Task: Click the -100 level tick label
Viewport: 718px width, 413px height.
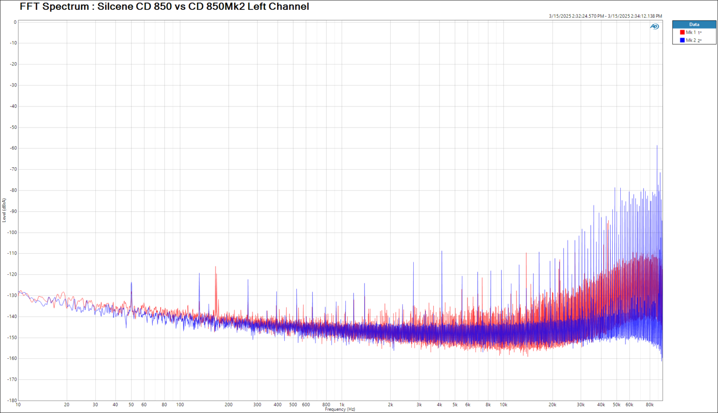Action: click(11, 231)
